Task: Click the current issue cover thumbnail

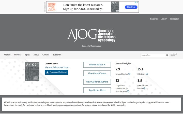Action: click(x=32, y=71)
